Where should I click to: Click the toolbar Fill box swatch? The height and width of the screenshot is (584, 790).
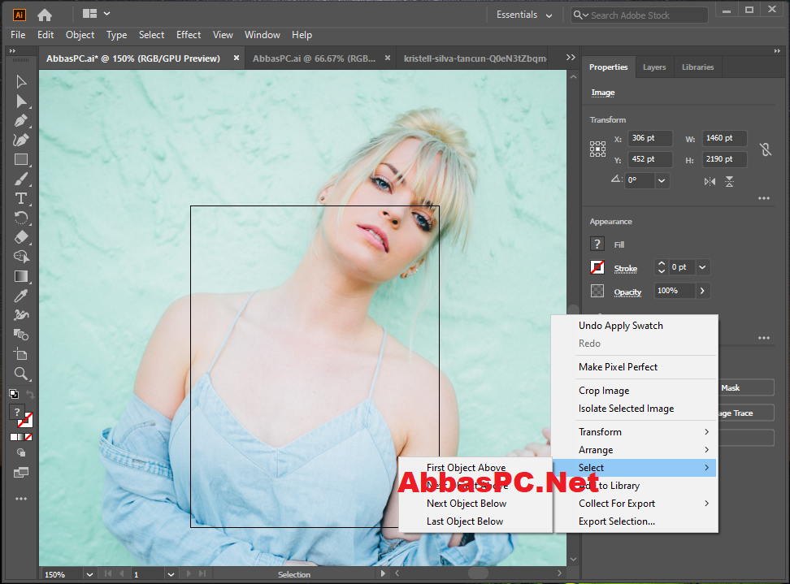[x=16, y=413]
